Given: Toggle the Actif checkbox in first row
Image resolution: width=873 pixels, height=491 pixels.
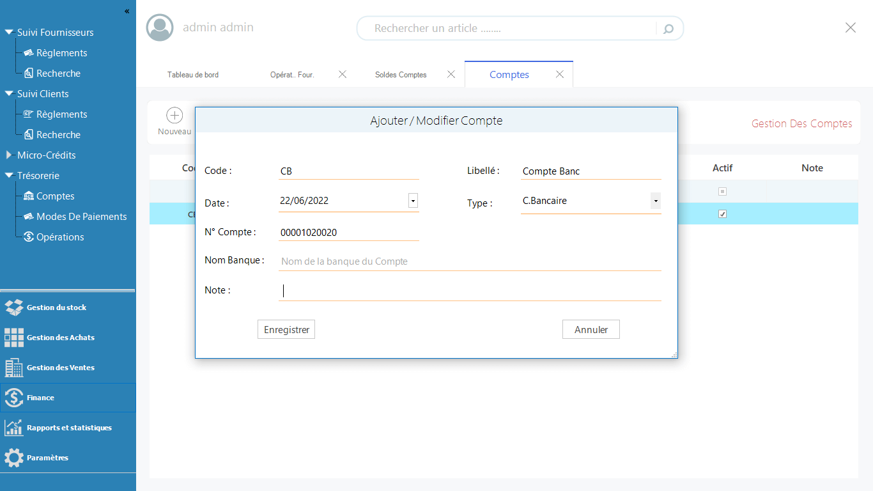Looking at the screenshot, I should [722, 191].
